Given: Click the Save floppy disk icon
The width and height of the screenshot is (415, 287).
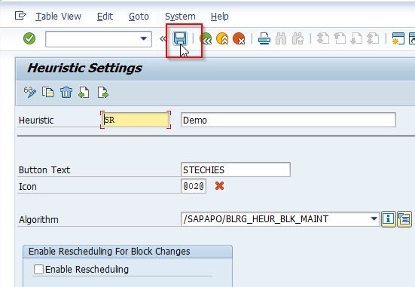Looking at the screenshot, I should coord(180,38).
